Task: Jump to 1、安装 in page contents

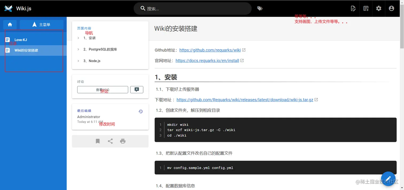Action: 90,38
